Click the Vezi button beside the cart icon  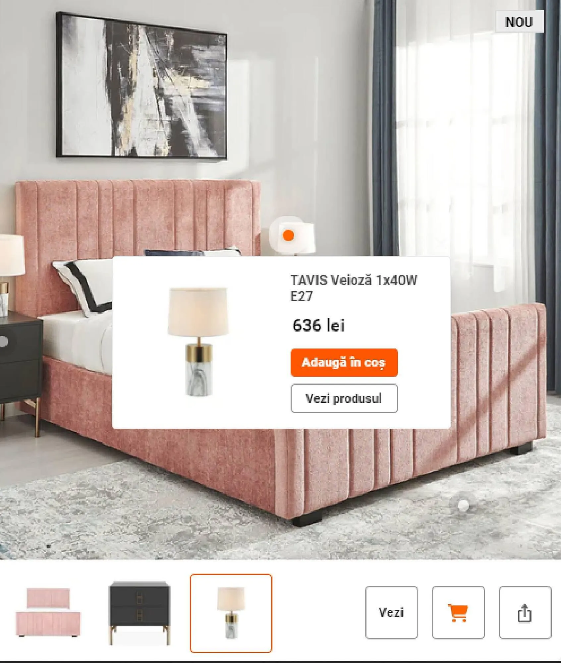[x=391, y=613]
